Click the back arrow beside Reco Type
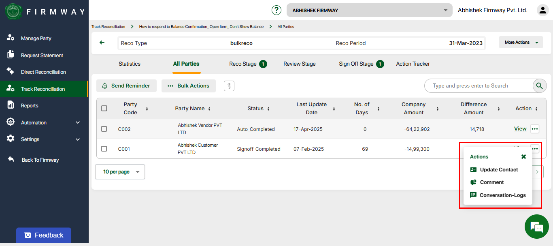553x246 pixels. click(102, 43)
